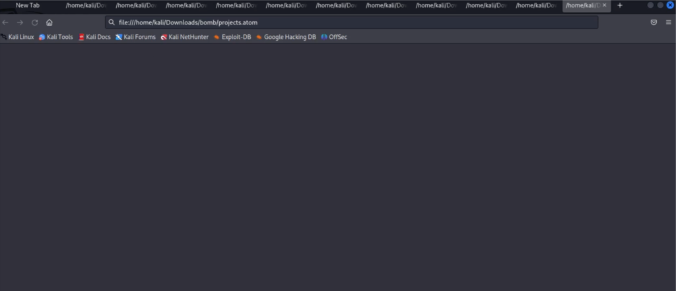Open the Kali Linux bookmark
The width and height of the screenshot is (676, 291).
click(x=18, y=37)
